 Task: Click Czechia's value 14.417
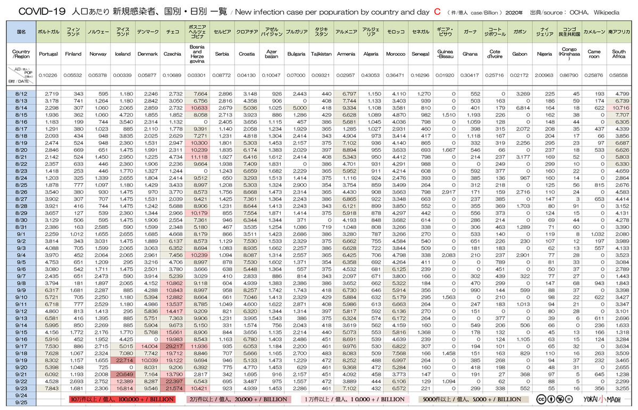pos(173,310)
